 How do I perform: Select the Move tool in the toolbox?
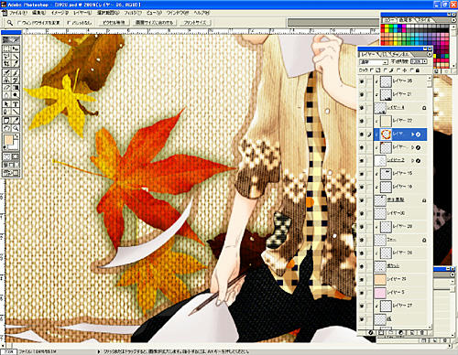pos(16,48)
